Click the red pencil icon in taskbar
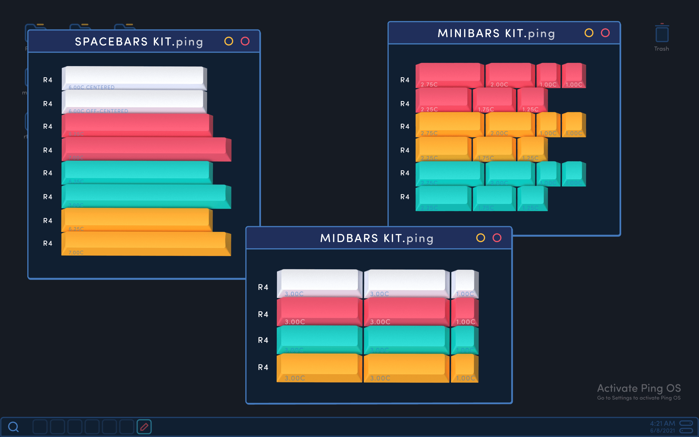The width and height of the screenshot is (699, 437). tap(144, 427)
